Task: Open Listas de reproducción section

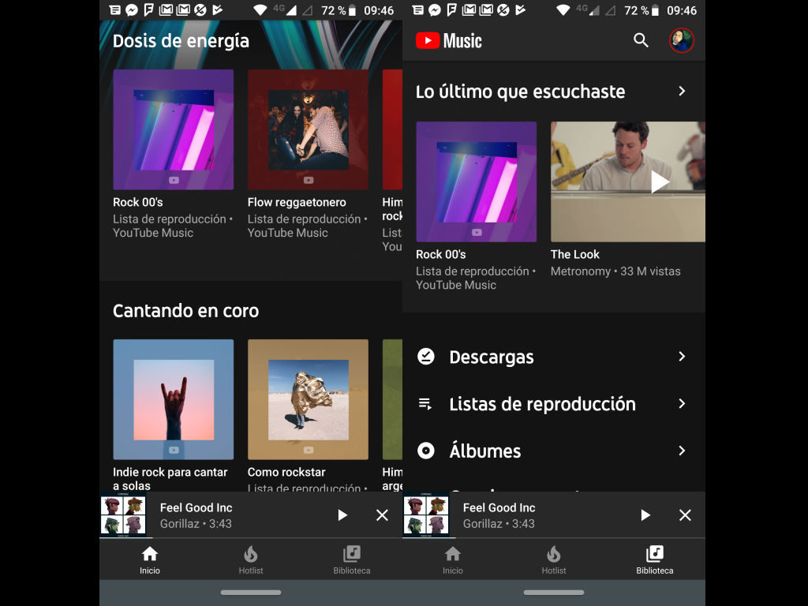Action: click(554, 404)
